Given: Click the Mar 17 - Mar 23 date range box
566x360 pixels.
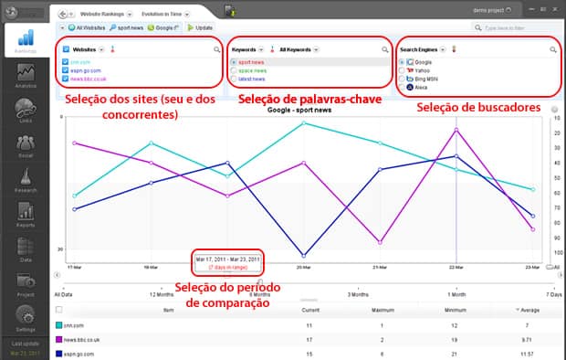Looking at the screenshot, I should click(x=227, y=263).
